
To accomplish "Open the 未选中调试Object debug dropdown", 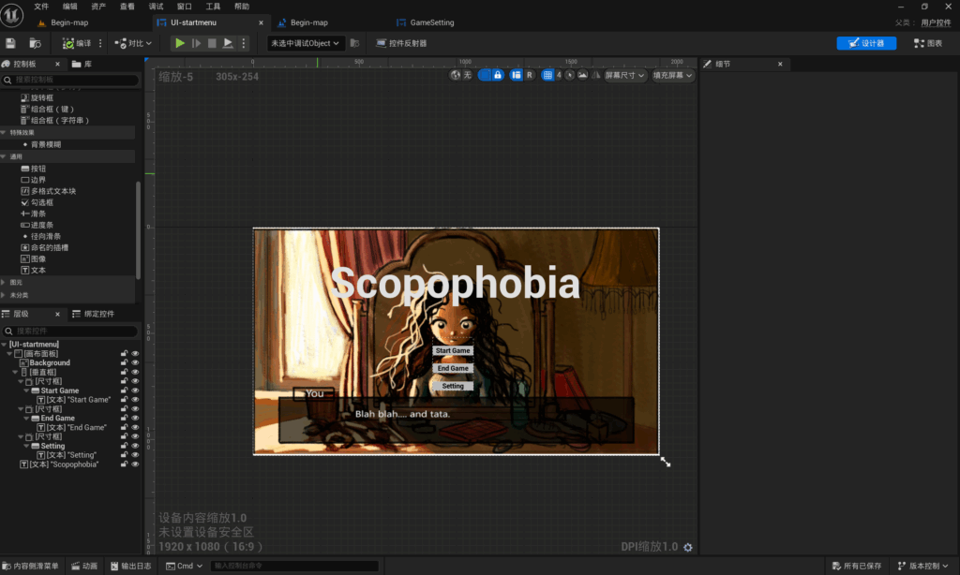I will [x=305, y=43].
